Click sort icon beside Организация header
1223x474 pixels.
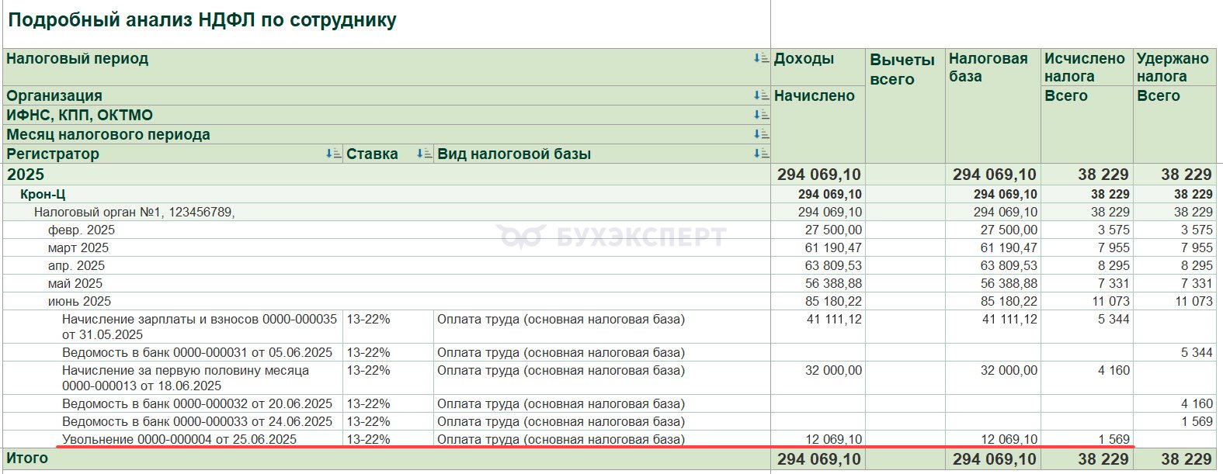tap(761, 95)
